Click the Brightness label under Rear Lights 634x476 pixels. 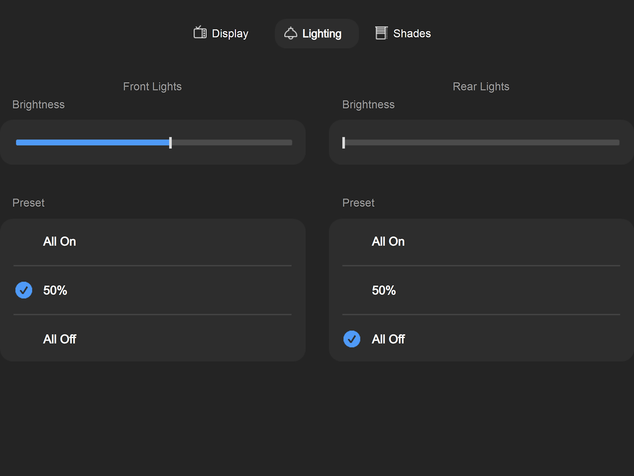tap(369, 105)
